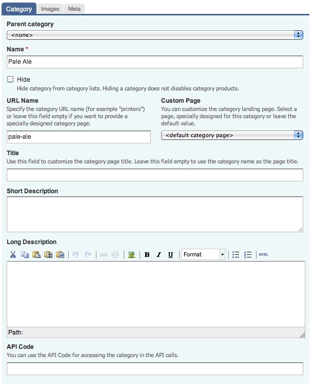Click the Insert image tree icon
The image size is (314, 390).
[x=131, y=254]
